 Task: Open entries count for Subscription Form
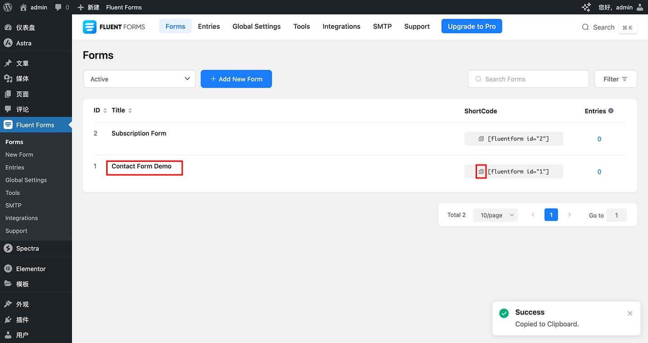coord(599,139)
